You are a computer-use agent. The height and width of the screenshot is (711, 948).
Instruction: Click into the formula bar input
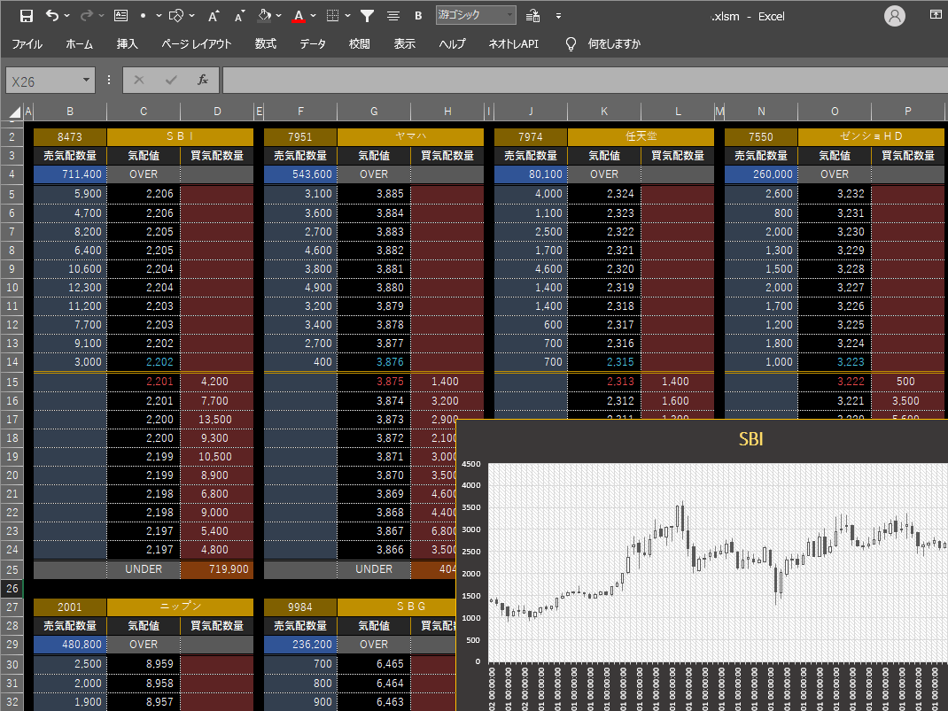click(x=586, y=80)
